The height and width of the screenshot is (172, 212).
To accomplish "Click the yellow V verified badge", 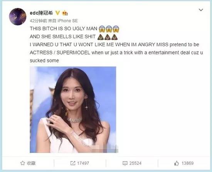I will 57,13.
